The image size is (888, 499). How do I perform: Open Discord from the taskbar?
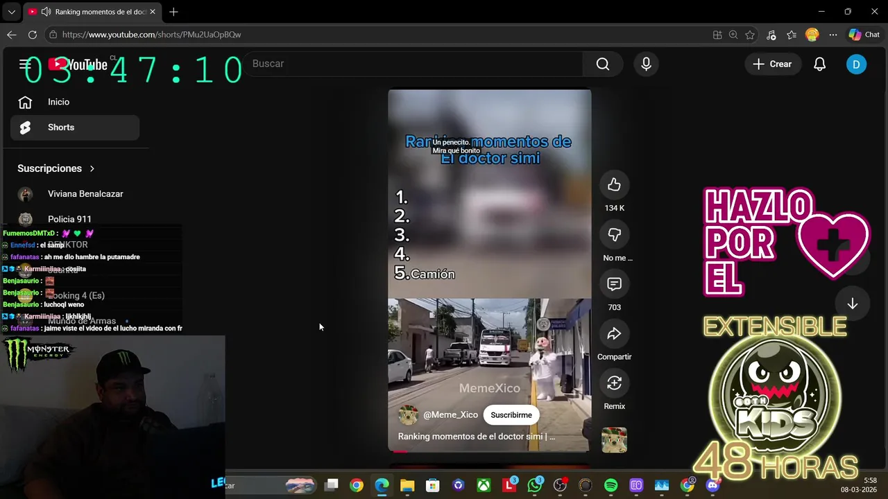pos(712,486)
